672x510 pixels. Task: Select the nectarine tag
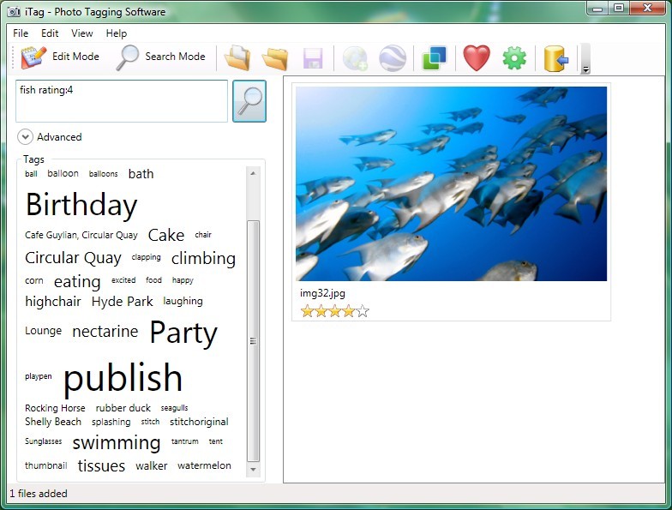(105, 331)
